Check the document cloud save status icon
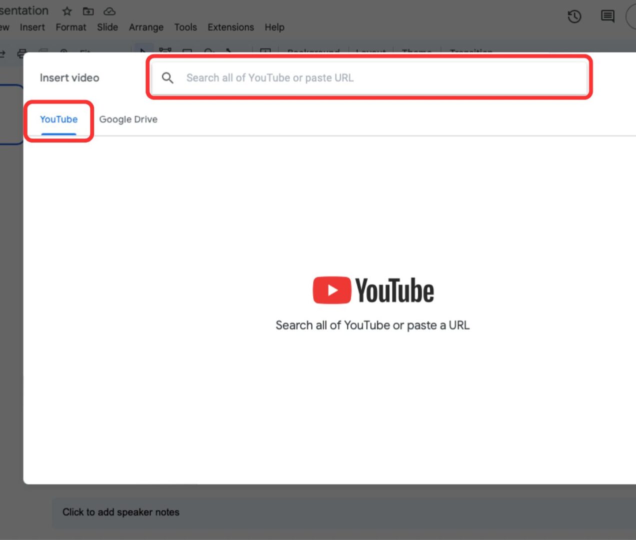The width and height of the screenshot is (636, 540). [x=109, y=11]
